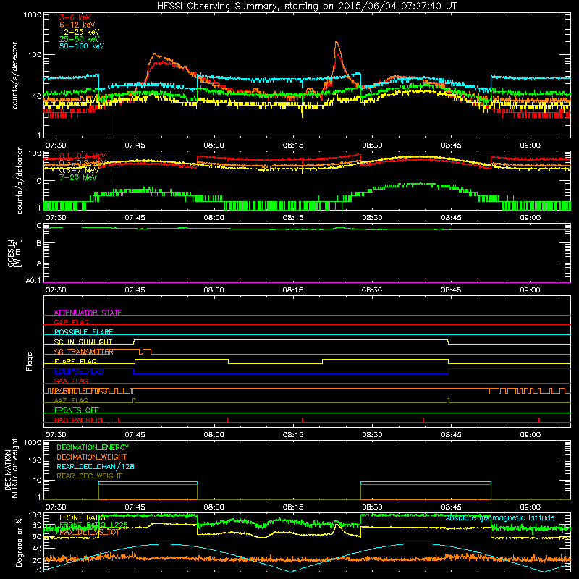
Task: Click the GOES14 axis label
Action: pos(14,253)
